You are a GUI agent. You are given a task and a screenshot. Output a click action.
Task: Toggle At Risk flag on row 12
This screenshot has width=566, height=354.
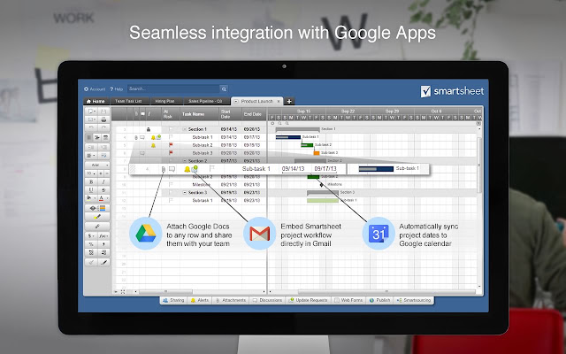171,201
